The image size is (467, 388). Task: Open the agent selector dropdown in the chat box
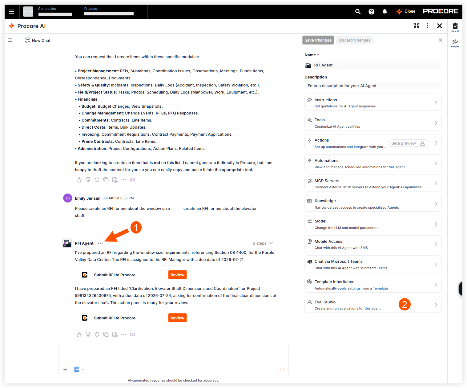(x=79, y=370)
